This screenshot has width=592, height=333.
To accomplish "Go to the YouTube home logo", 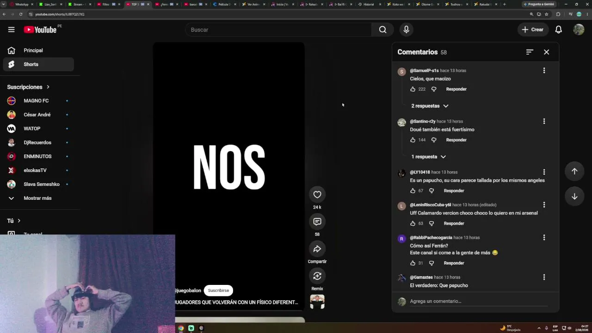I will pos(40,30).
